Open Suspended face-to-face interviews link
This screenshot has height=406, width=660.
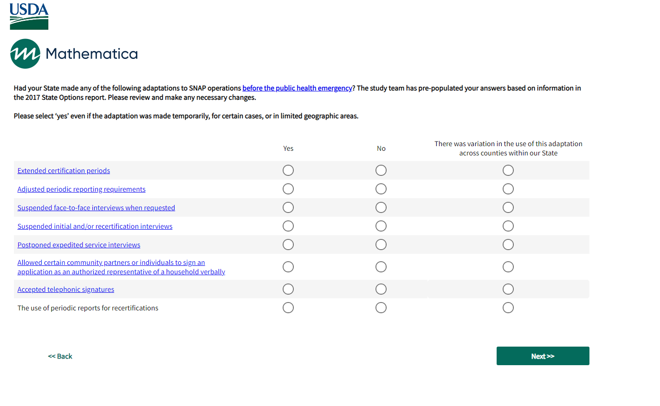click(96, 208)
